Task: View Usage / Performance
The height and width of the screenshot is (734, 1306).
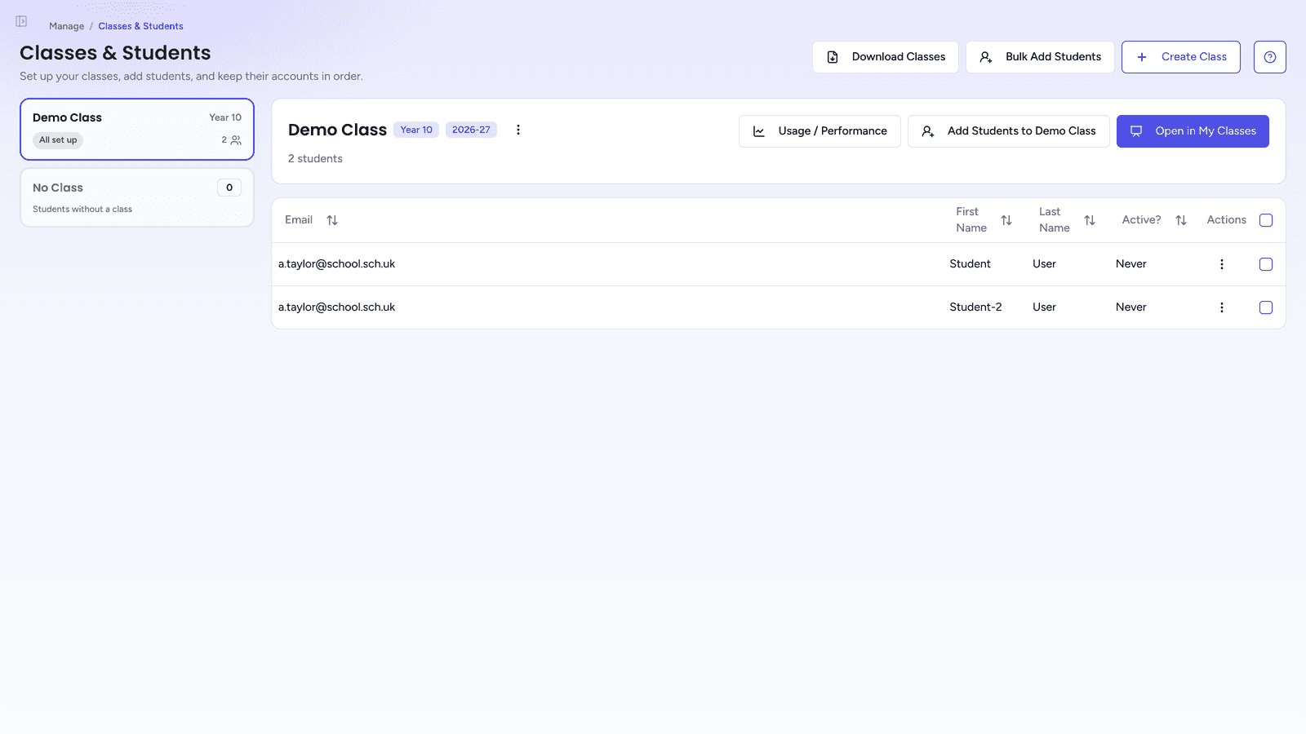Action: point(820,131)
